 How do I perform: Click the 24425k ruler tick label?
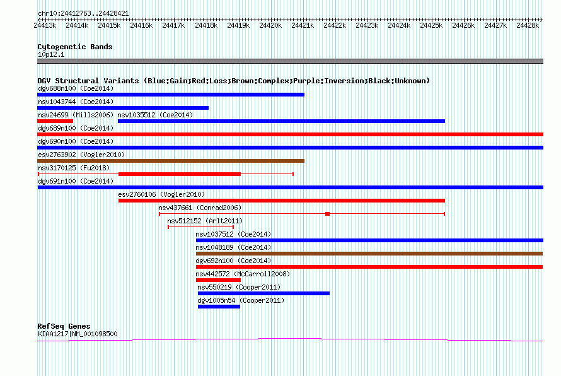(x=431, y=26)
